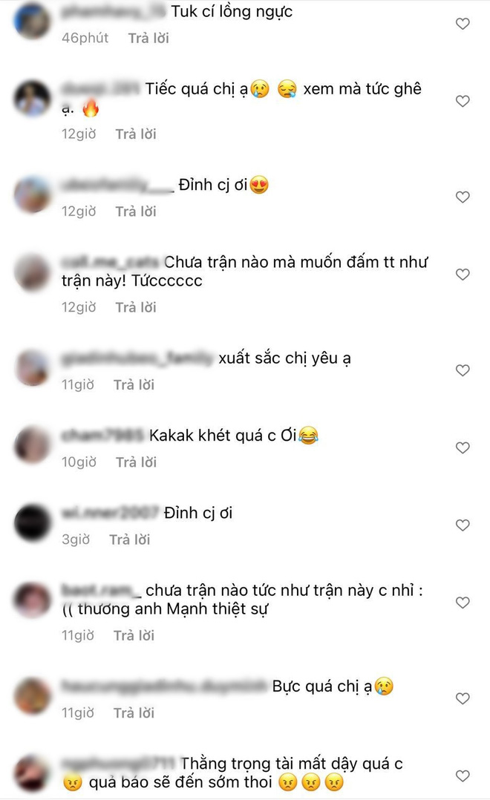Reply to 'Kakak khét quá c Ơi' comment
The width and height of the screenshot is (490, 800).
(137, 462)
